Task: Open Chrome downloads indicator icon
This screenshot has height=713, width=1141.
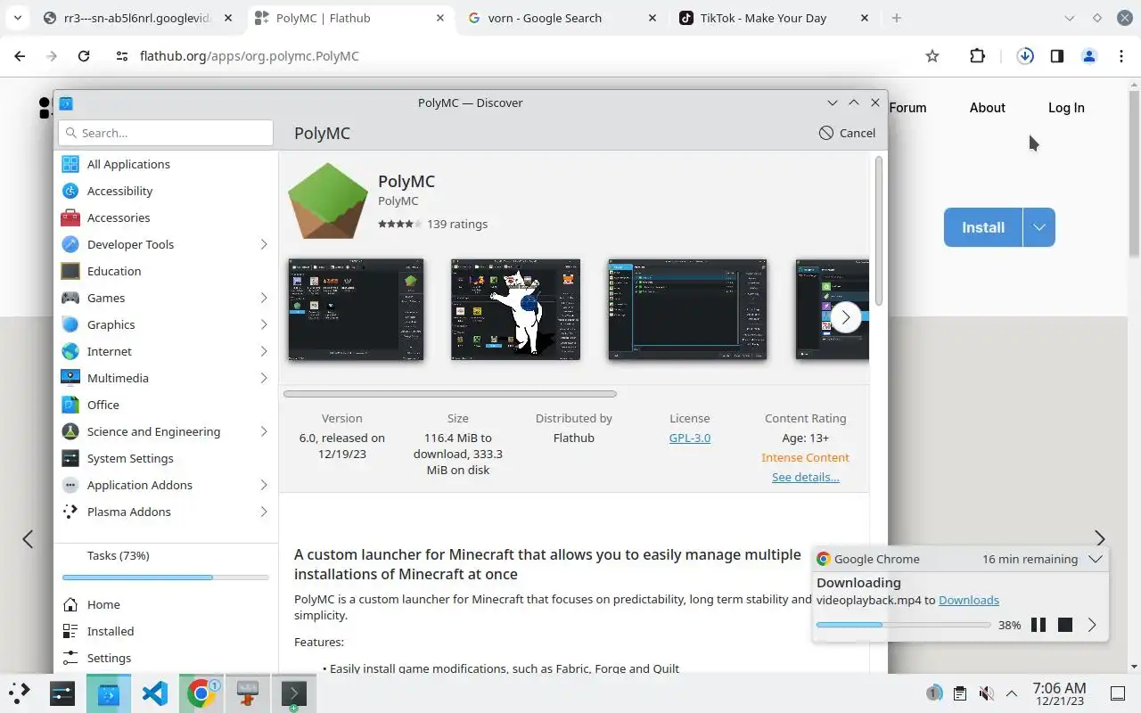Action: [x=1025, y=55]
